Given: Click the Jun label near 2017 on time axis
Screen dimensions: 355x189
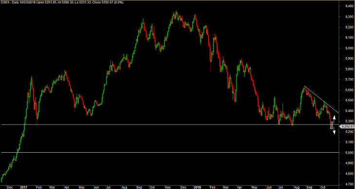Looking at the screenshot, I should coord(96,187).
